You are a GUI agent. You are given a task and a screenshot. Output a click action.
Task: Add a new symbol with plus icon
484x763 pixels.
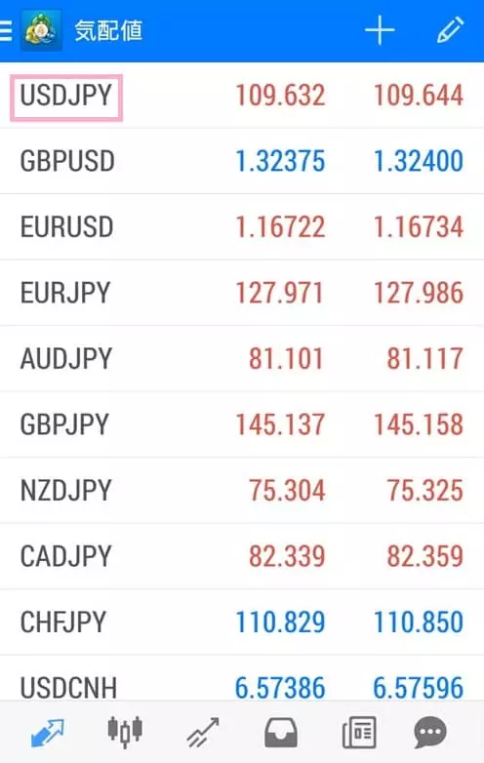click(380, 30)
